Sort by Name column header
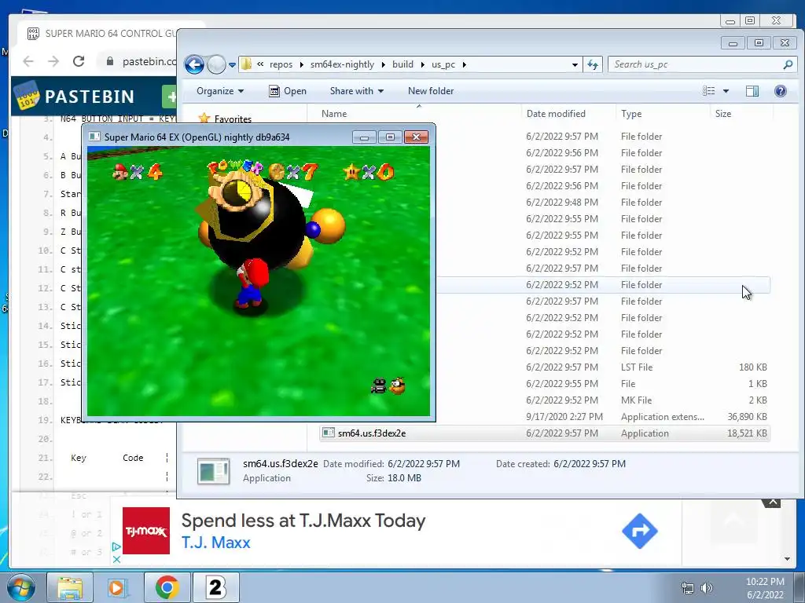This screenshot has width=805, height=603. tap(334, 114)
